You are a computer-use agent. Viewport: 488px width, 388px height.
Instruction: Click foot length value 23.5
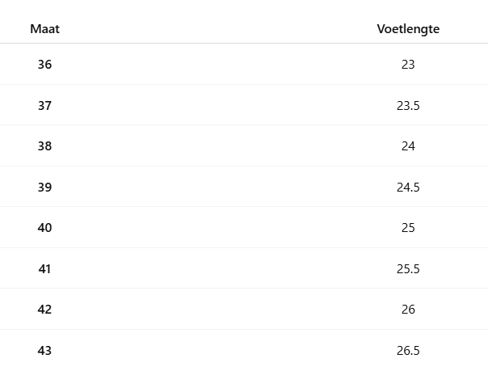pos(408,105)
